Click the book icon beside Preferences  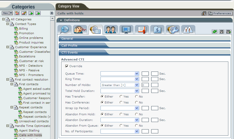click(204, 13)
